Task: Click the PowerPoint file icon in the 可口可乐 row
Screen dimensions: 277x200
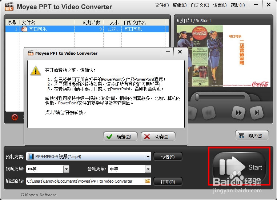Action: click(x=24, y=29)
